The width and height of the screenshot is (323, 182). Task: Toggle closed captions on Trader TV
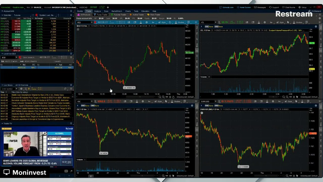(66, 171)
